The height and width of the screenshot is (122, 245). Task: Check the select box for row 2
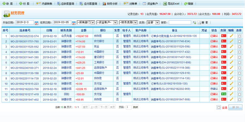239,42
